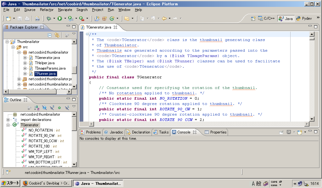The height and width of the screenshot is (188, 322).
Task: Switch to C/C++ perspective
Action: [266, 18]
